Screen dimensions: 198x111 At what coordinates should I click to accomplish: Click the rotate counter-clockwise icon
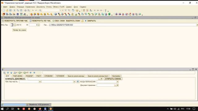click(x=3, y=21)
